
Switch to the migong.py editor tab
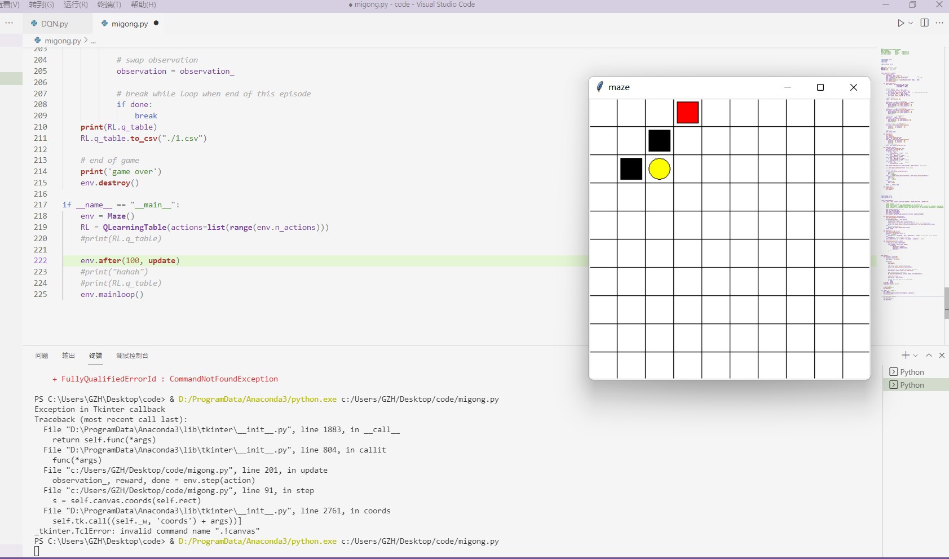point(130,24)
